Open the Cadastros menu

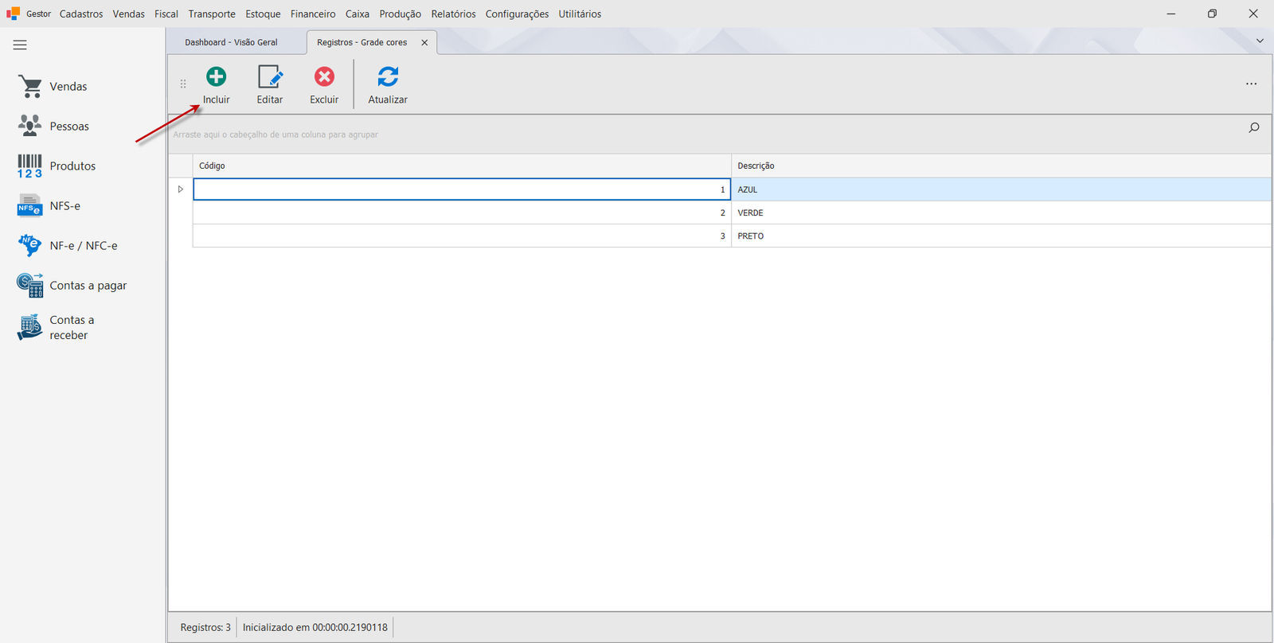pos(81,14)
